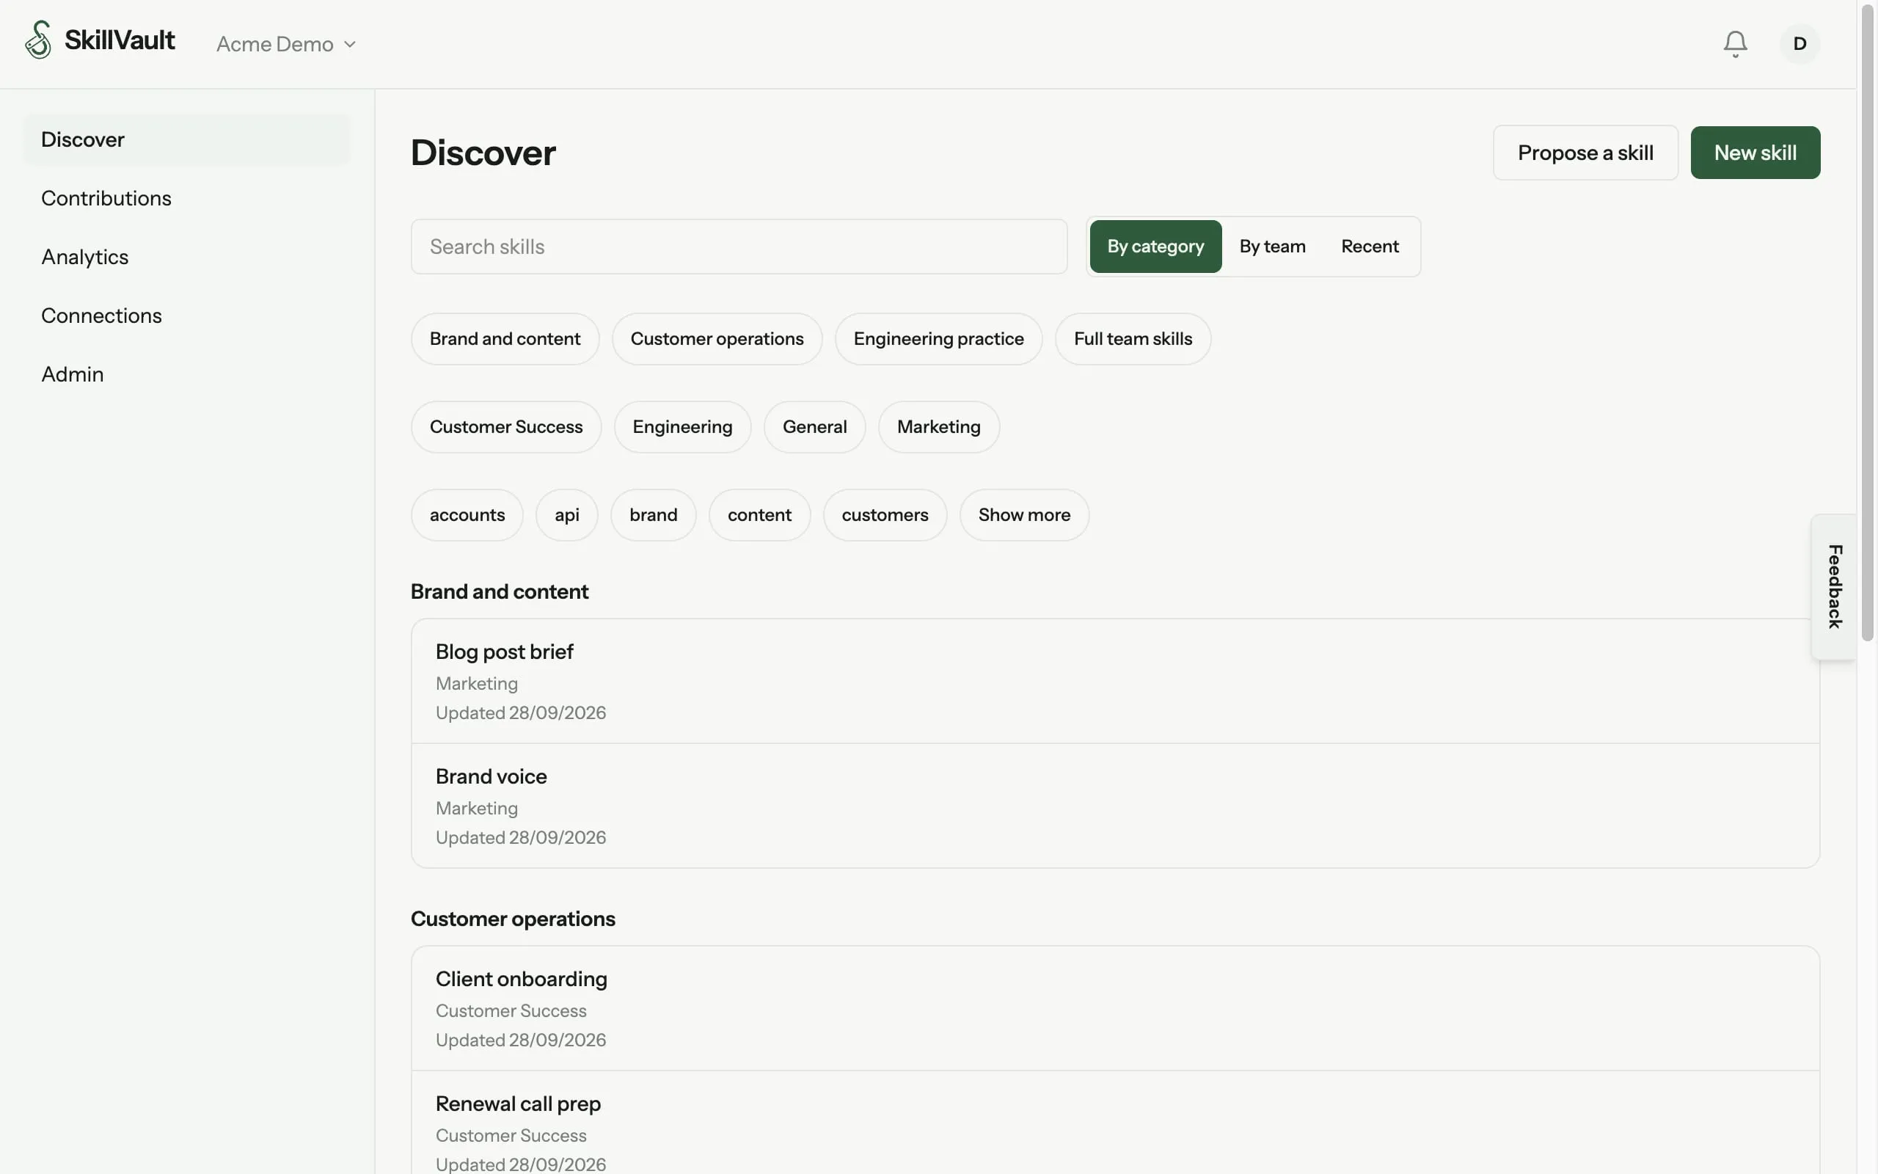Image resolution: width=1878 pixels, height=1174 pixels.
Task: Switch to By team view
Action: (1272, 247)
